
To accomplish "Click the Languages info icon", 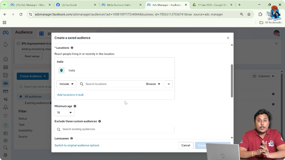I will [x=72, y=138].
